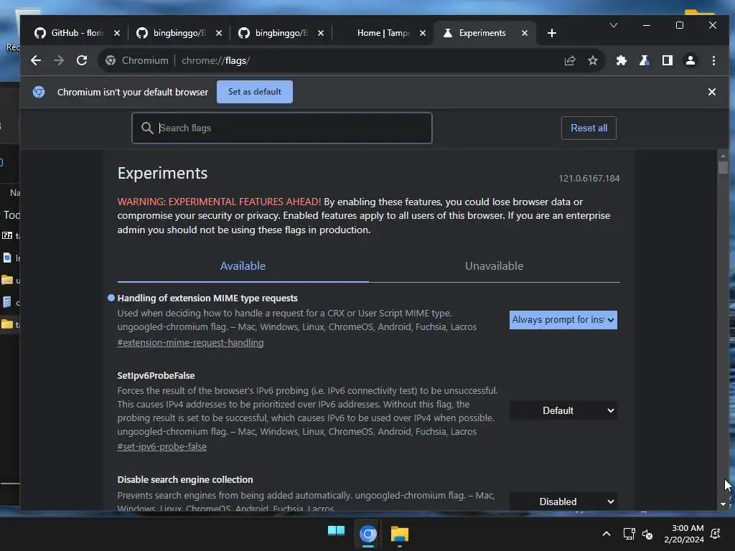The image size is (735, 551).
Task: Click the Chromium site info icon in address bar
Action: pos(111,60)
